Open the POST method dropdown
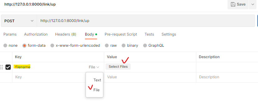 [19, 21]
